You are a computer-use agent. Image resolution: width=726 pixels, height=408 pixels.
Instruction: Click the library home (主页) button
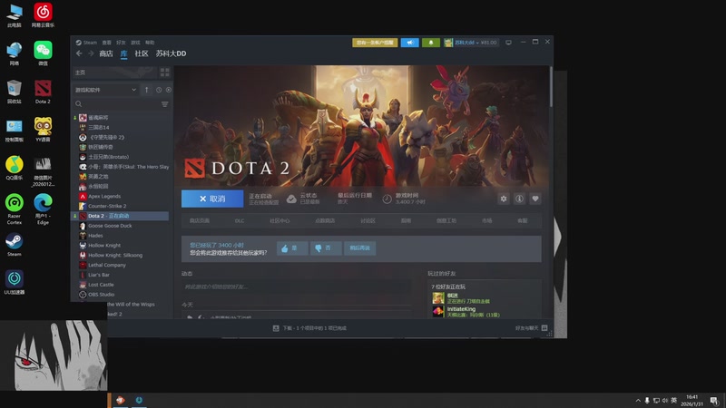coord(114,73)
